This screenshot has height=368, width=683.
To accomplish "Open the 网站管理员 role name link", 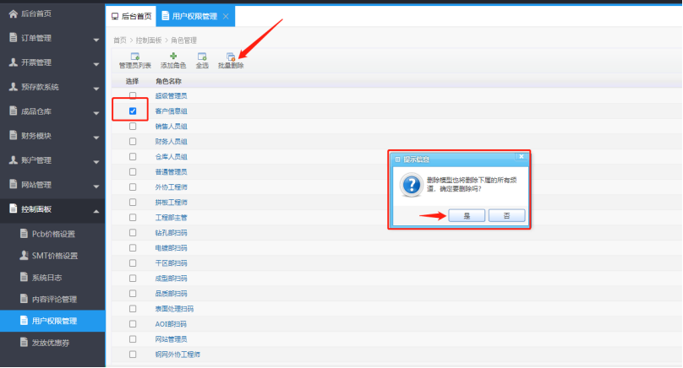I will [172, 338].
